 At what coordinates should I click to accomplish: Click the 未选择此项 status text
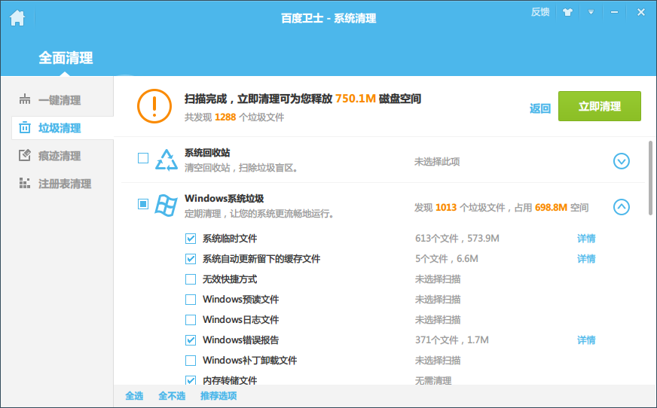tap(437, 162)
